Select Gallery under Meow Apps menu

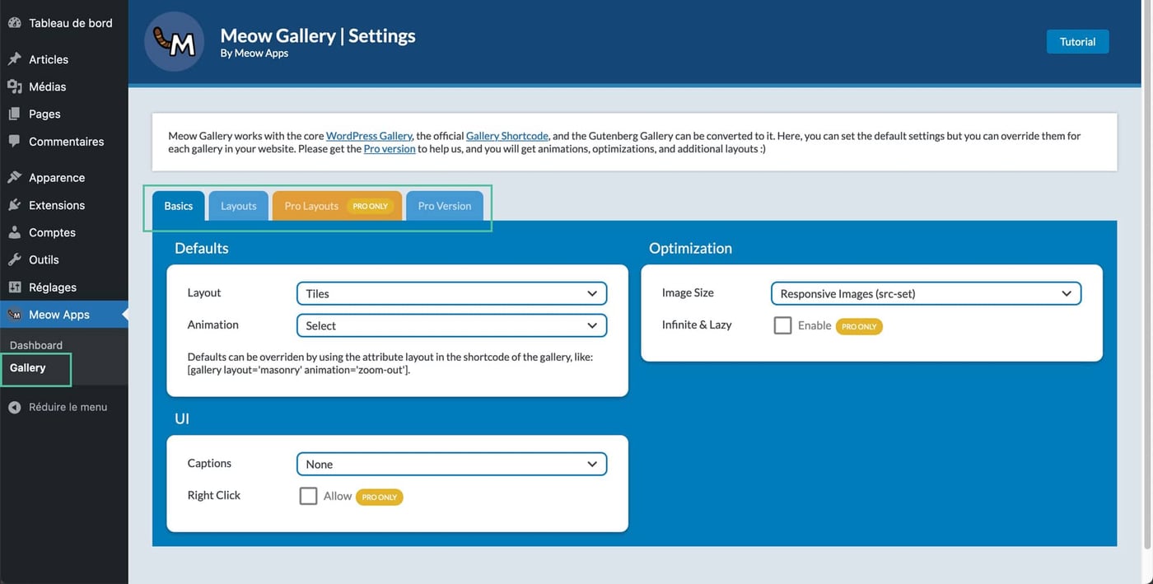click(30, 368)
